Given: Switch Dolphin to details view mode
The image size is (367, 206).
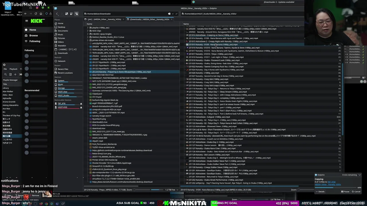Looking at the screenshot, I should click(x=76, y=14).
